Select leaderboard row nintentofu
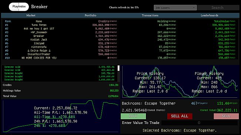Image resolution: width=241 pixels, height=135 pixels. pos(120,47)
